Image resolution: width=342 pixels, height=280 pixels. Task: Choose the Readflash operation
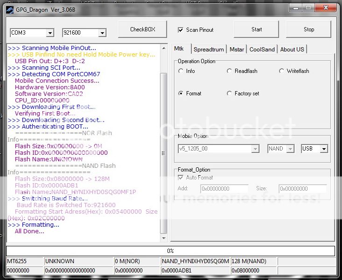[229, 71]
